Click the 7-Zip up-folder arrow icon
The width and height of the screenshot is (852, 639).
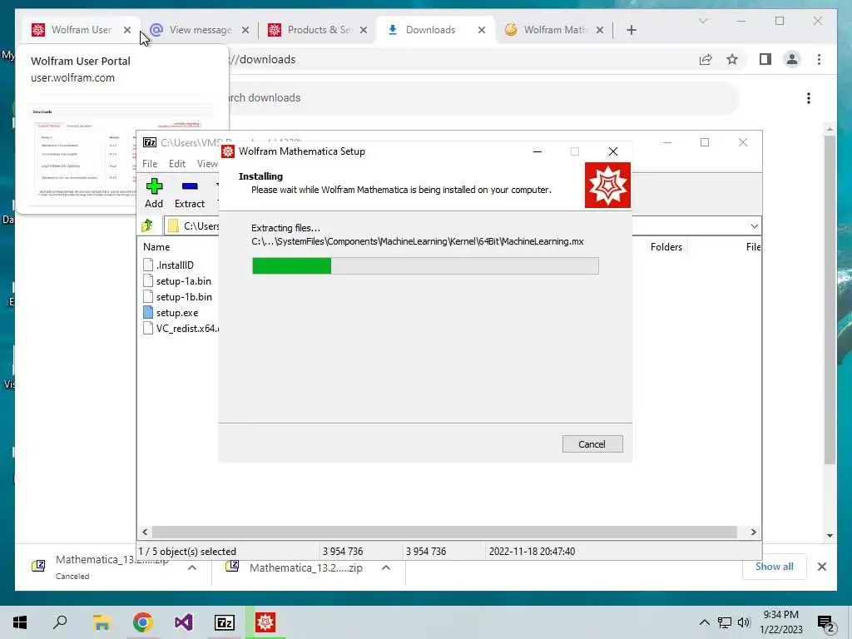tap(147, 225)
